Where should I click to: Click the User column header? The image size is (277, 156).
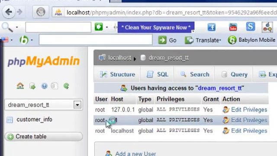coord(101,99)
